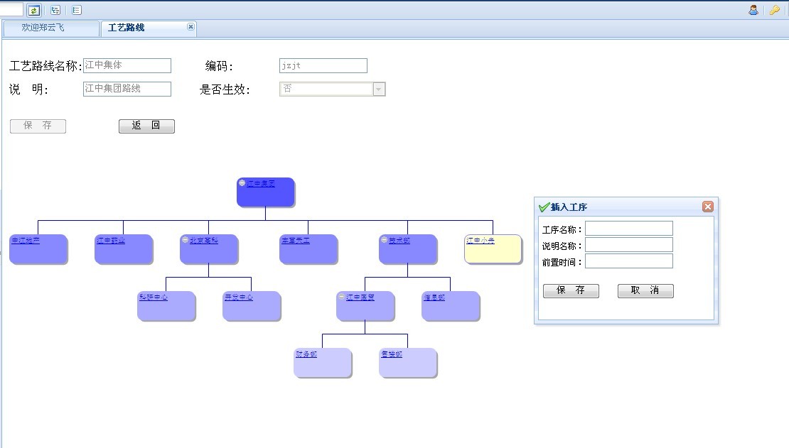Open the 财务部 node link
Image resolution: width=789 pixels, height=448 pixels.
point(306,354)
